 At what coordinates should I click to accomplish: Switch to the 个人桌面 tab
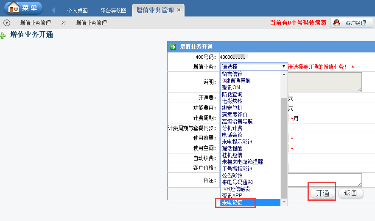click(x=77, y=11)
